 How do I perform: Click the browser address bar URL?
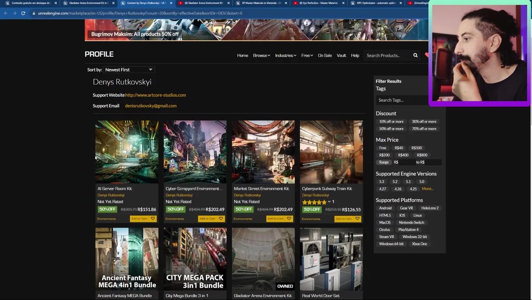pos(140,13)
